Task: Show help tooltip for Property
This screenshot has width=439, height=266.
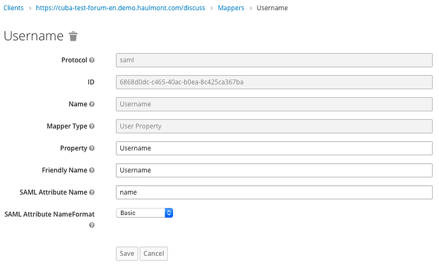Action: 92,148
